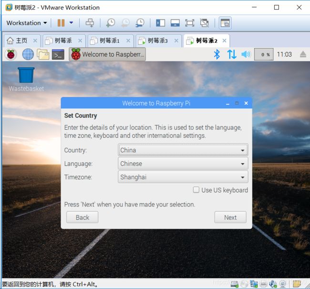
Task: Open the file manager folder icon
Action: pyautogui.click(x=43, y=54)
